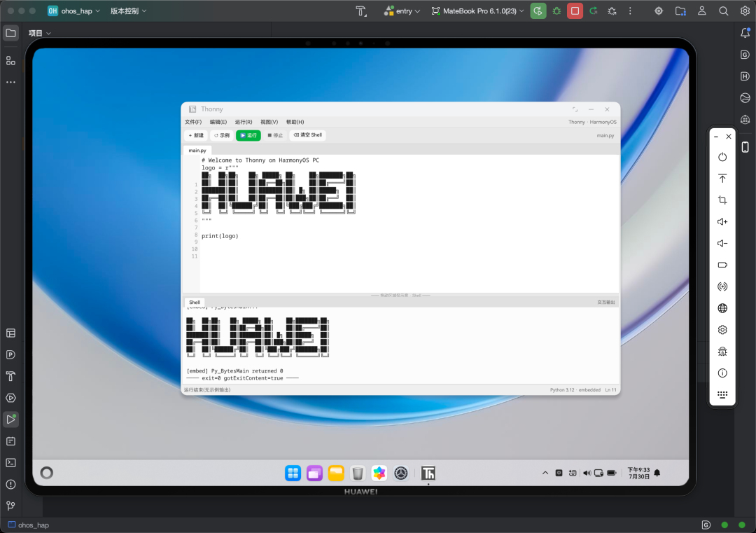Click the green Run entry icon in DevEco toolbar
The image size is (756, 533).
pyautogui.click(x=538, y=11)
